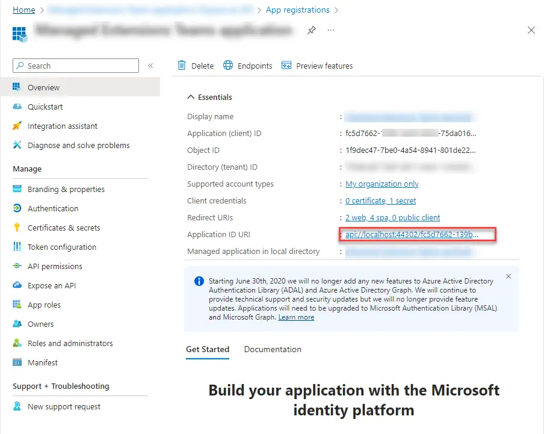Click the Manifest icon
544x434 pixels.
[17, 362]
